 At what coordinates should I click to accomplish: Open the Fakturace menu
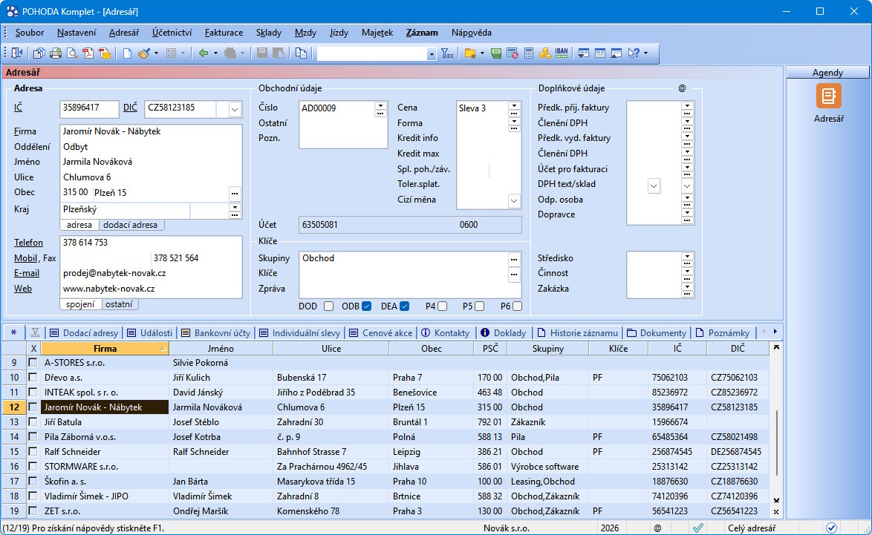click(224, 33)
